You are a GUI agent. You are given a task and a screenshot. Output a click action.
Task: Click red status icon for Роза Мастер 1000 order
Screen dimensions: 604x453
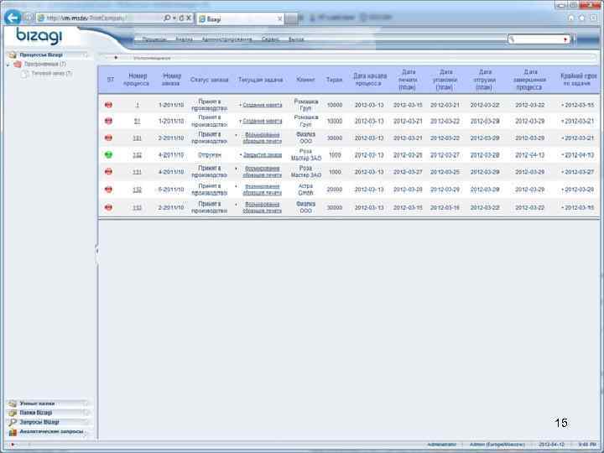[x=108, y=171]
